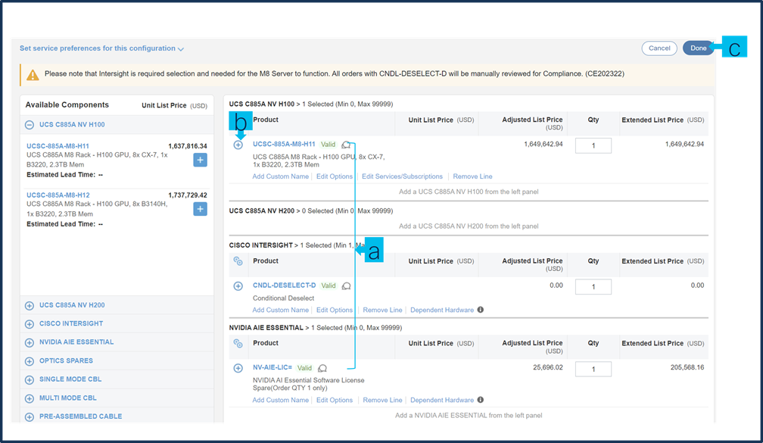
Task: Expand the NV-AIE-LIC= selected line
Action: [238, 368]
